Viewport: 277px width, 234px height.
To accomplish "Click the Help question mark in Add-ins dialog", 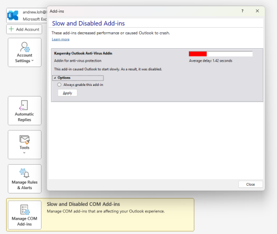I will pyautogui.click(x=242, y=11).
